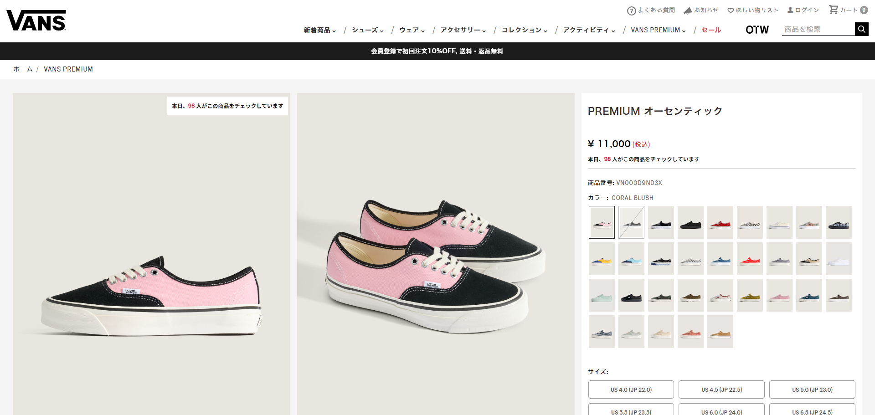875x415 pixels.
Task: Open the shoe pair product image
Action: tap(436, 254)
